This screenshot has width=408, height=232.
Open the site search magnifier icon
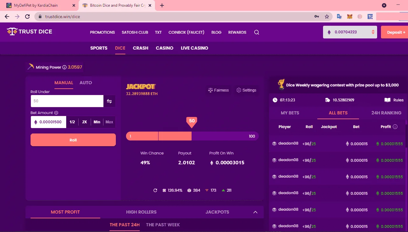(x=257, y=32)
